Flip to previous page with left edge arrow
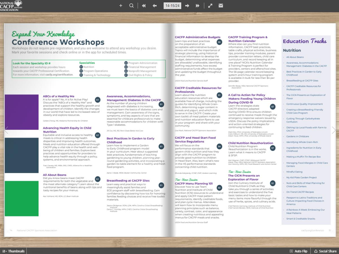Screen dimensions: 339x254 tap(6, 130)
